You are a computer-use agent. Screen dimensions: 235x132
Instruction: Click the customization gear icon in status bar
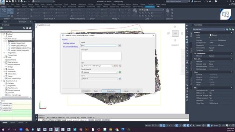pyautogui.click(x=203, y=125)
